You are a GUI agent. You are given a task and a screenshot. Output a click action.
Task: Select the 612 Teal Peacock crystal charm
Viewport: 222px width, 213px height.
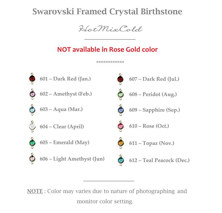(120, 160)
